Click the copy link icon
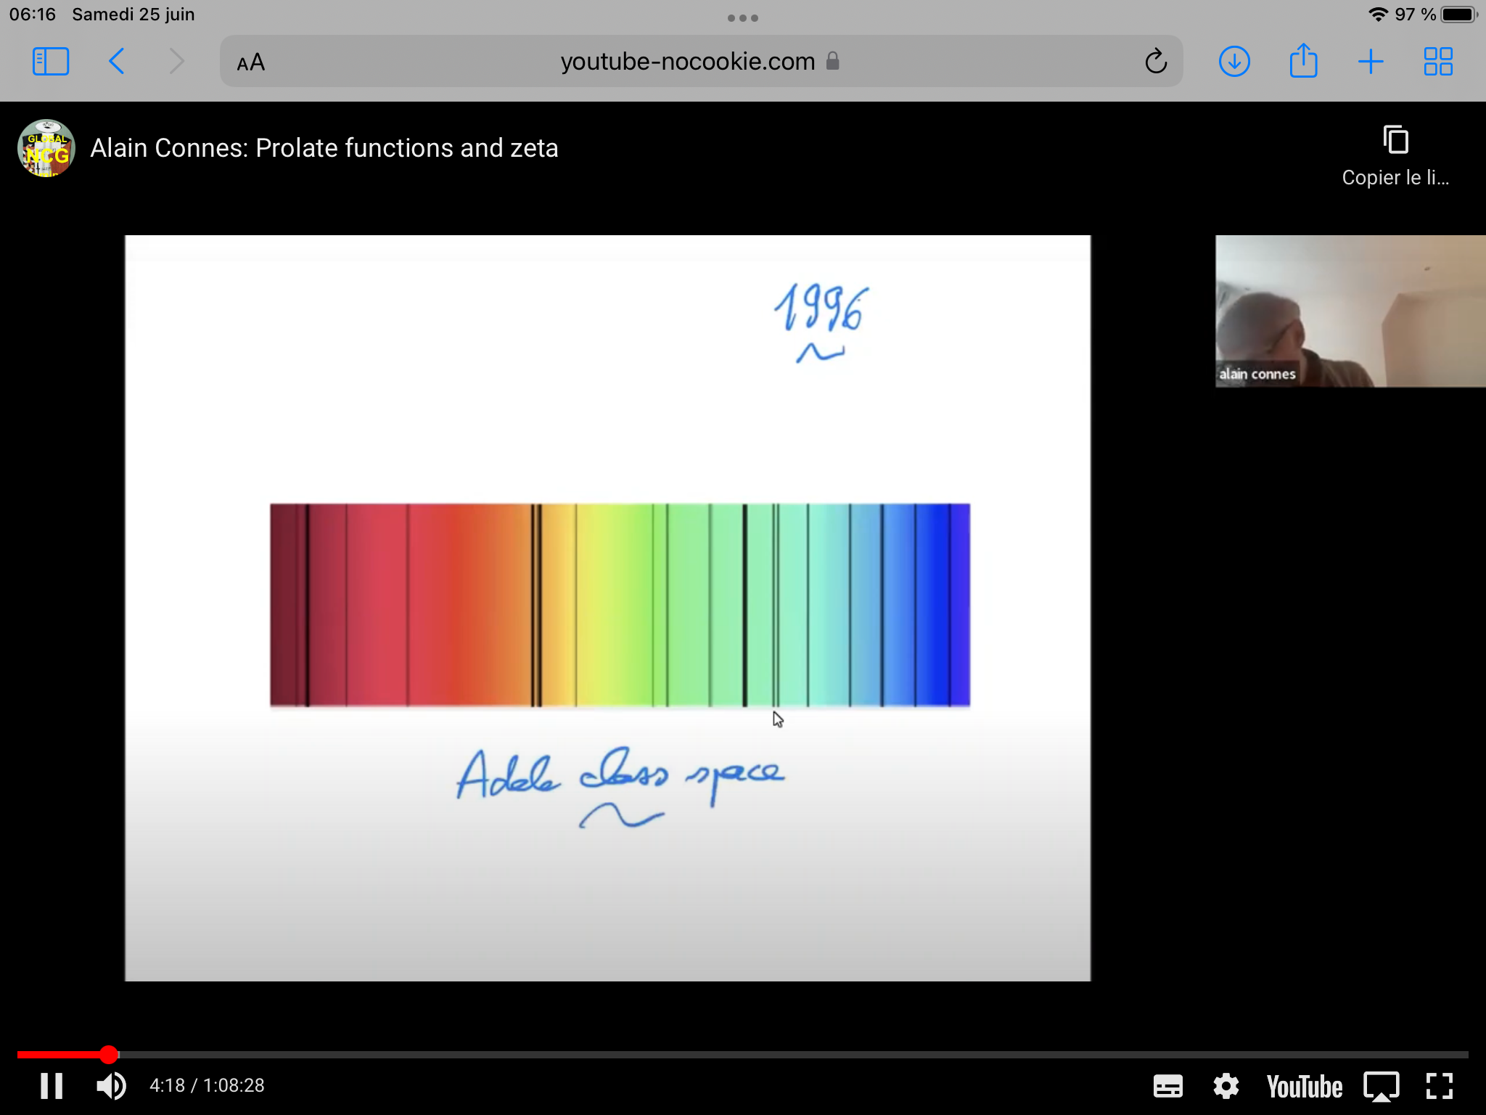 tap(1395, 141)
